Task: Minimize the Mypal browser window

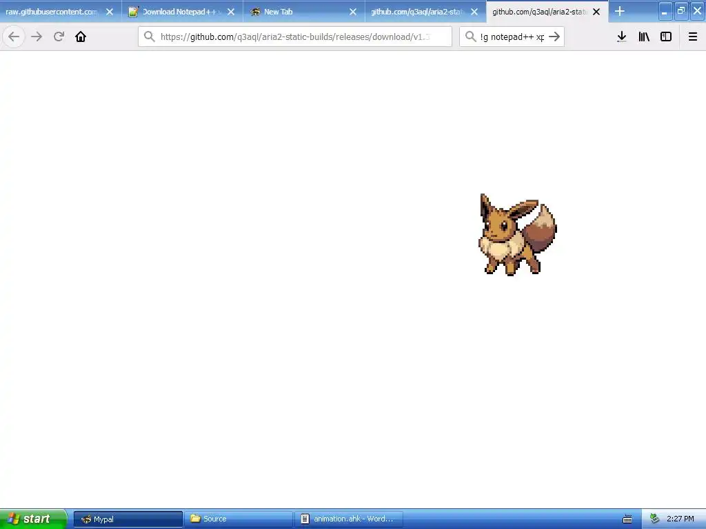Action: (x=665, y=11)
